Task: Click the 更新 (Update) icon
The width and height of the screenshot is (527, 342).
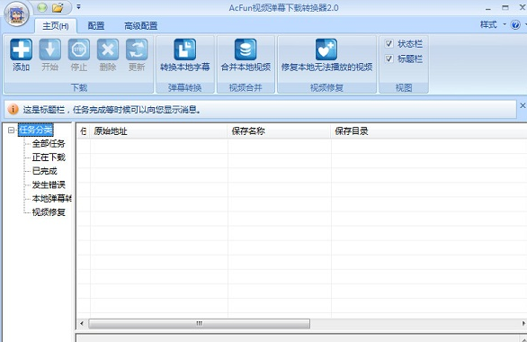Action: [137, 49]
